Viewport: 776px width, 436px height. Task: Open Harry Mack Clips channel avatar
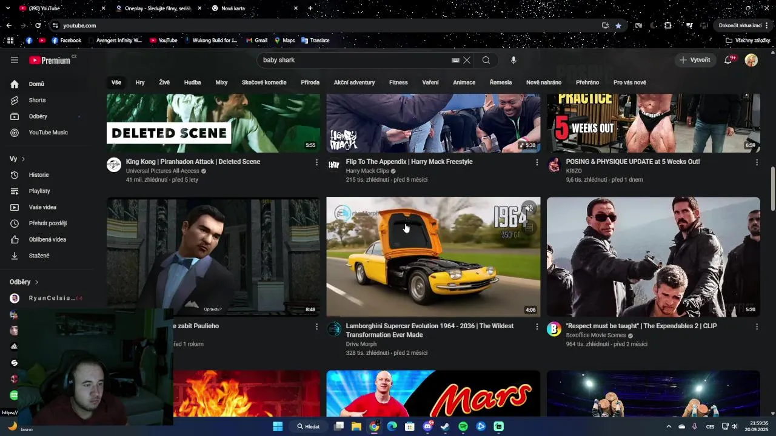click(x=334, y=165)
